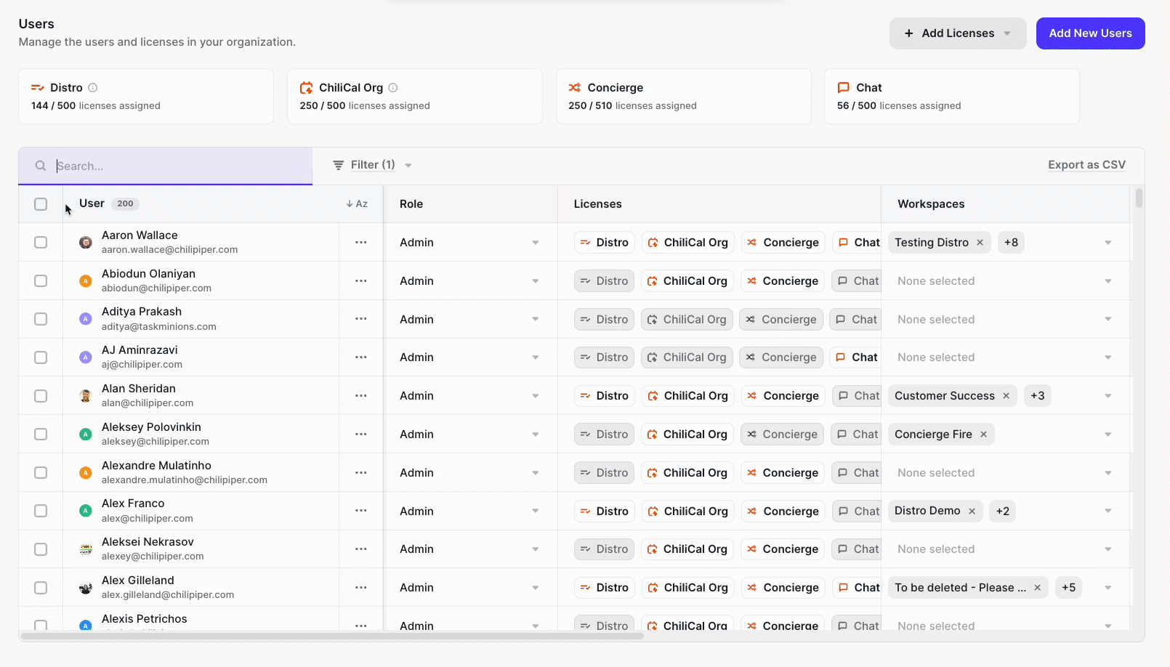This screenshot has height=667, width=1170.
Task: Expand the Workspaces dropdown for Alexandre Mulatinho
Action: [1108, 473]
